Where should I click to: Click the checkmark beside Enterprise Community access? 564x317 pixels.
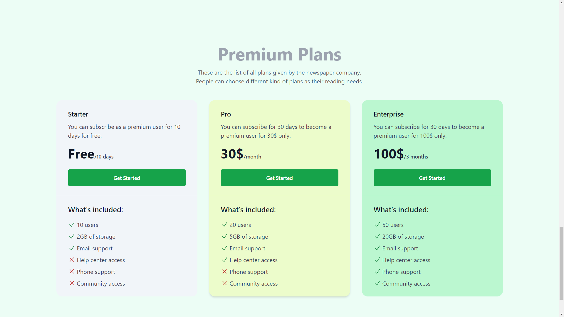tap(377, 283)
